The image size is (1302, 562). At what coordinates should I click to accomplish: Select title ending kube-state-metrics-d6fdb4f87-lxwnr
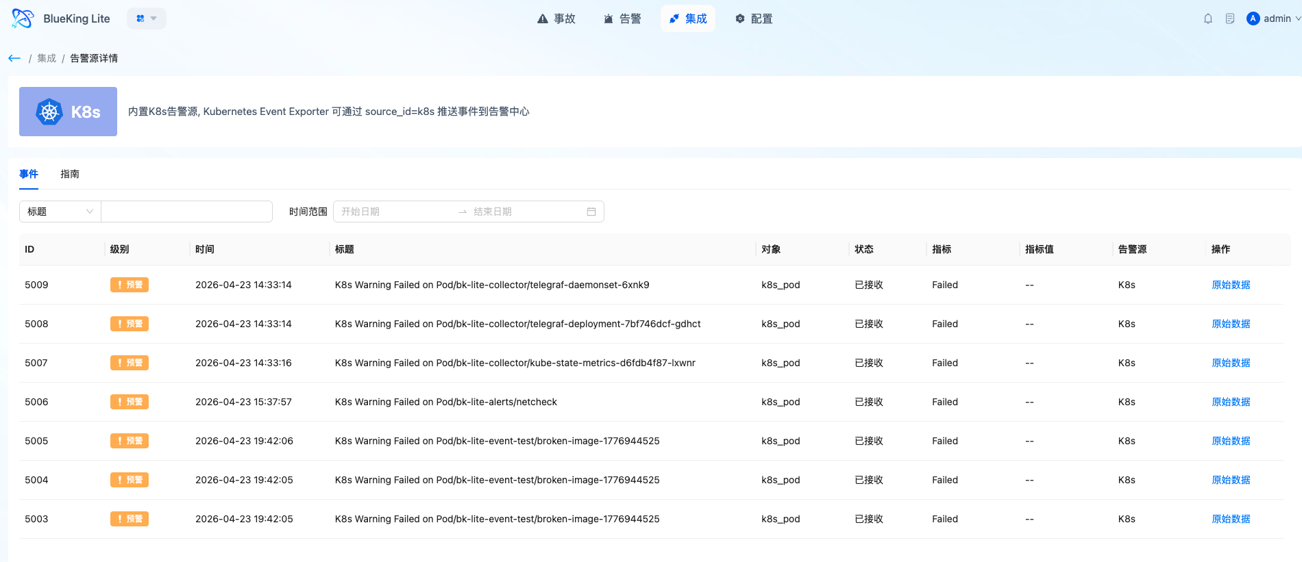515,363
